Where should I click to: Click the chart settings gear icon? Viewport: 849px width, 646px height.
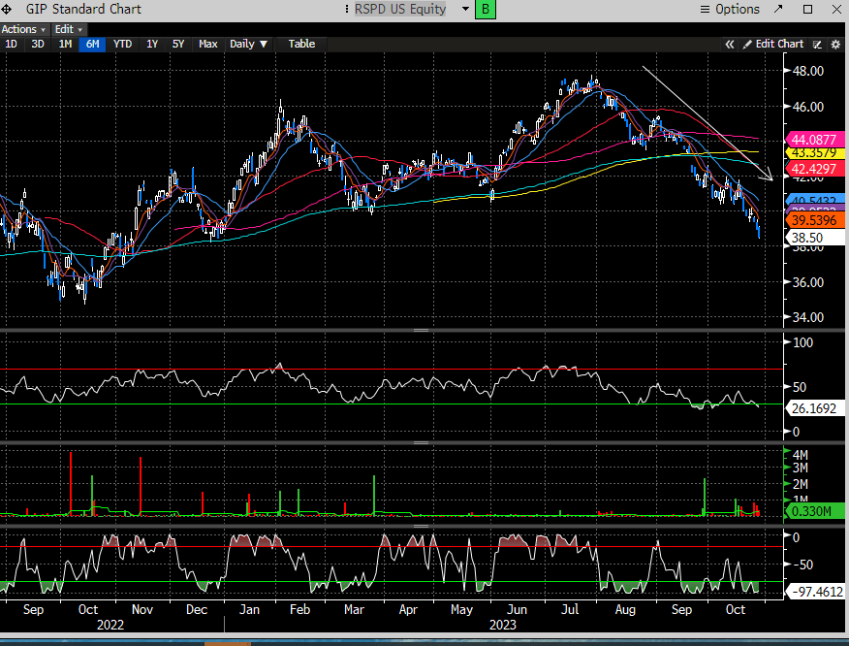(833, 44)
